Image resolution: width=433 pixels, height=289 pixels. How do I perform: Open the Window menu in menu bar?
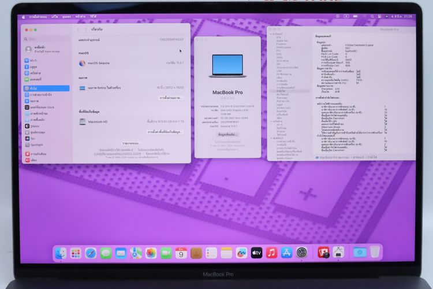pyautogui.click(x=80, y=17)
